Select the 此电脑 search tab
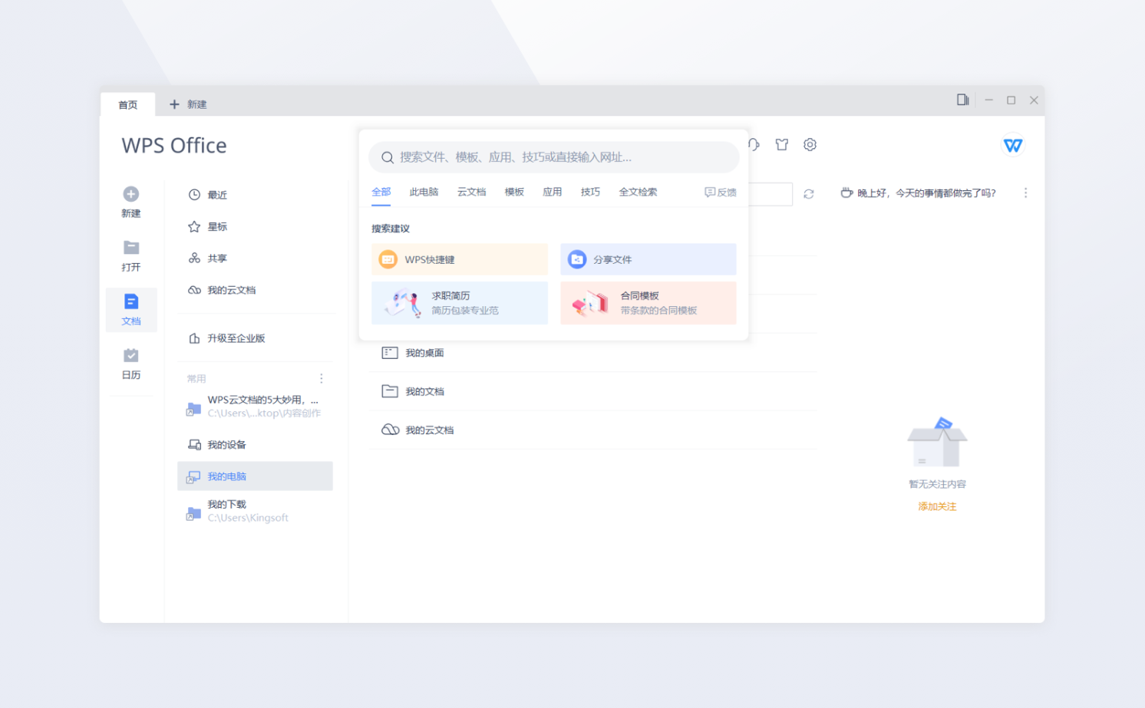1145x708 pixels. click(x=424, y=192)
